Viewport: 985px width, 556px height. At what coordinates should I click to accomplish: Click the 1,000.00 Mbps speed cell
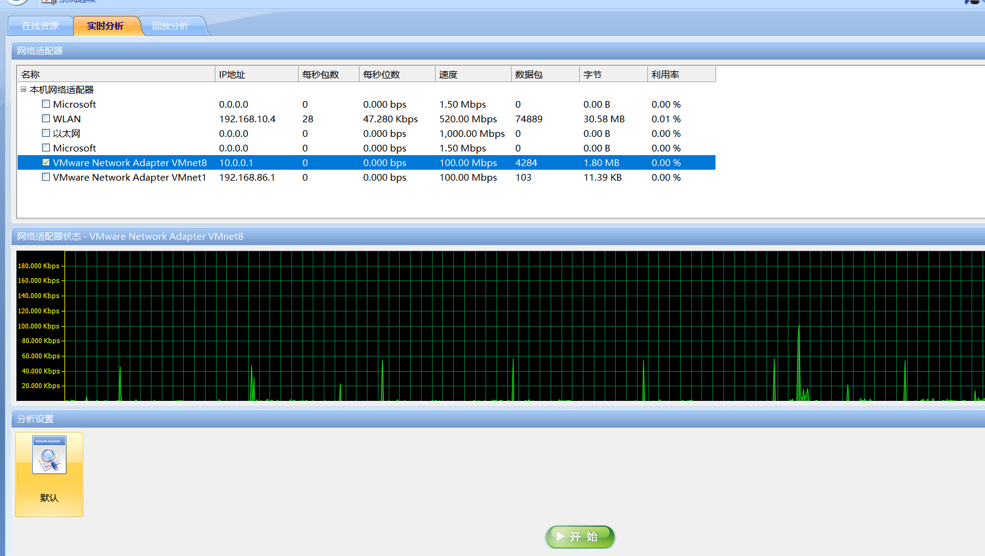472,134
